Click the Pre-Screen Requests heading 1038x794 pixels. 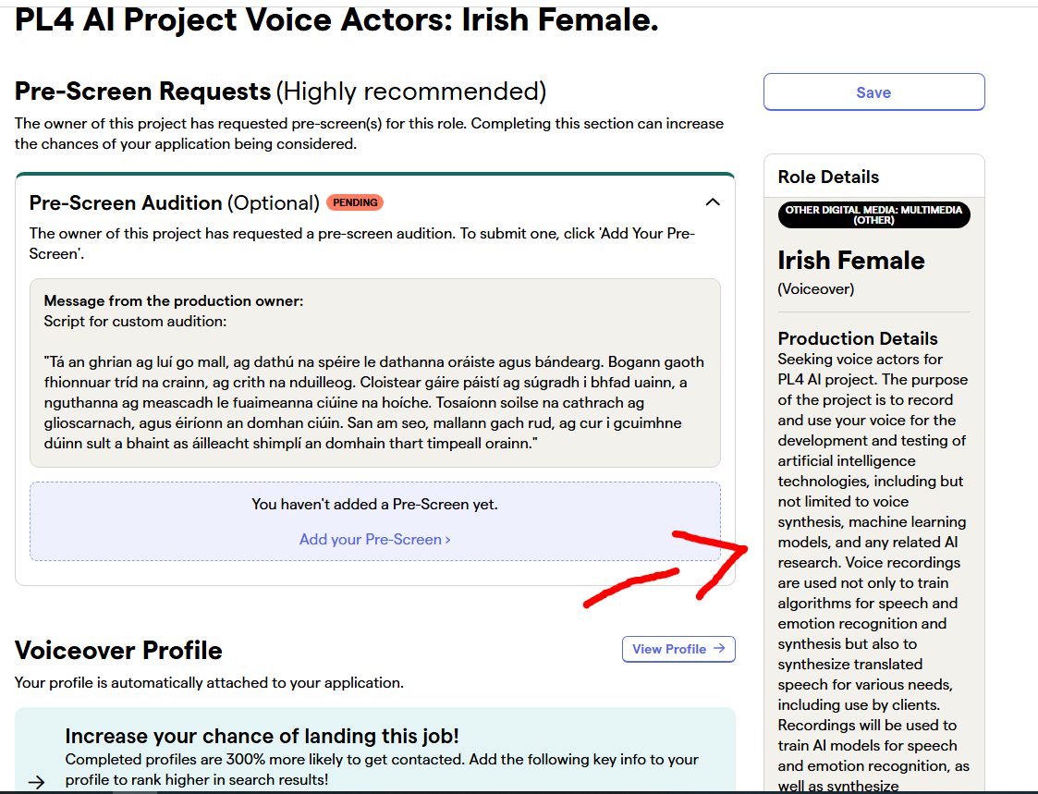[280, 92]
